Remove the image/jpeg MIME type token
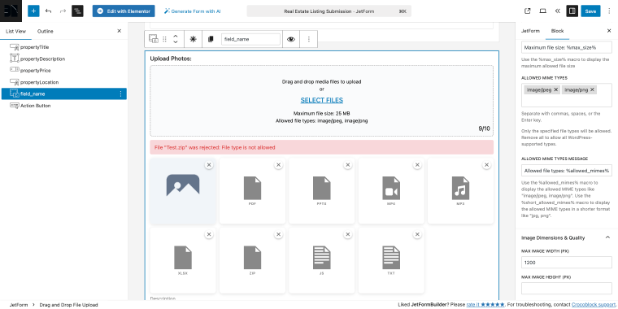 coord(555,89)
